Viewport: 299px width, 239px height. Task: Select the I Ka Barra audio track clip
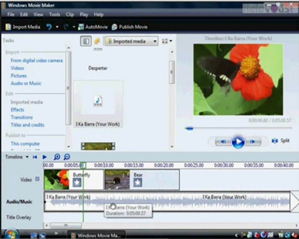click(x=167, y=201)
